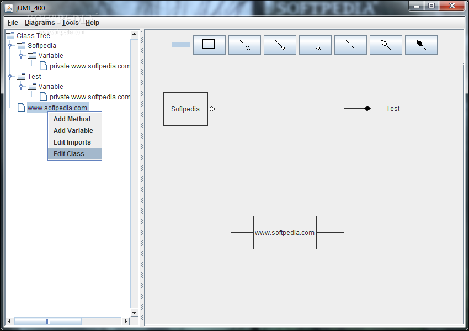469x331 pixels.
Task: Select the www.softpedia.com class tree item
Action: point(52,108)
